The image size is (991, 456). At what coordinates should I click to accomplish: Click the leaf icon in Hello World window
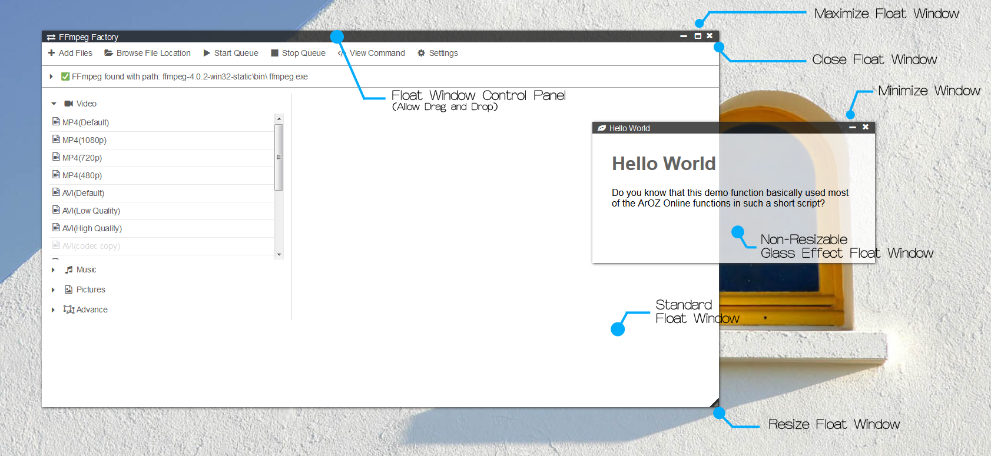click(x=601, y=128)
